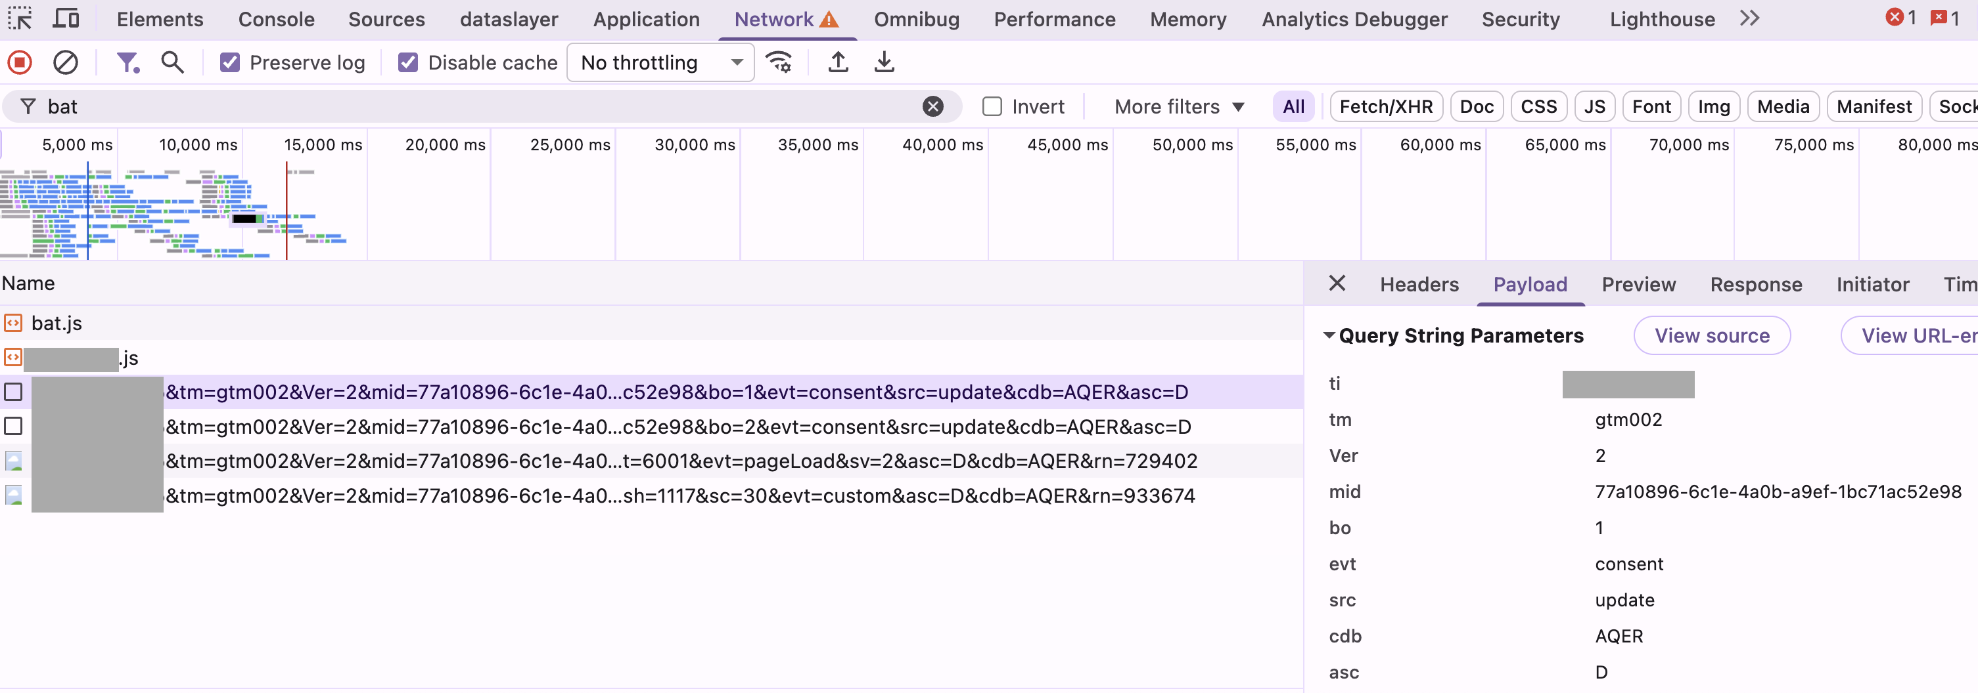This screenshot has height=693, width=1978.
Task: Open the More filters menu
Action: pyautogui.click(x=1177, y=106)
